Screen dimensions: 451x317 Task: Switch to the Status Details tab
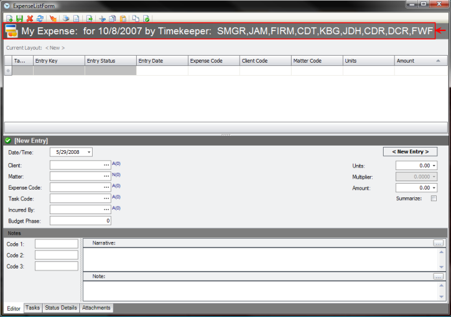tap(60, 308)
